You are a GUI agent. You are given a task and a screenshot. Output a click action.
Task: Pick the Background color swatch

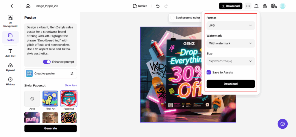[173, 18]
